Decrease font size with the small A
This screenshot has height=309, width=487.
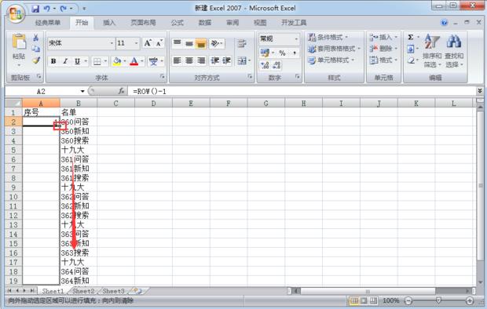[159, 43]
